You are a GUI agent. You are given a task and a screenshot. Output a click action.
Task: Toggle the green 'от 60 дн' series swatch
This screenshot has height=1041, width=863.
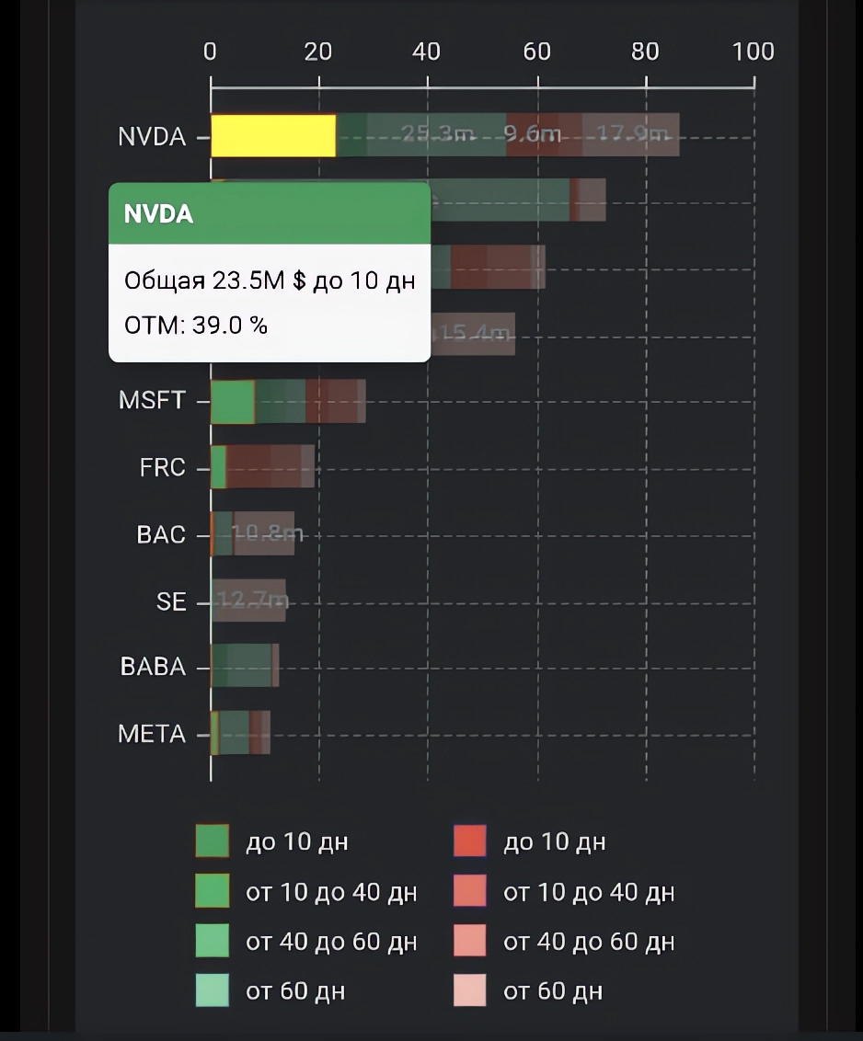(212, 990)
